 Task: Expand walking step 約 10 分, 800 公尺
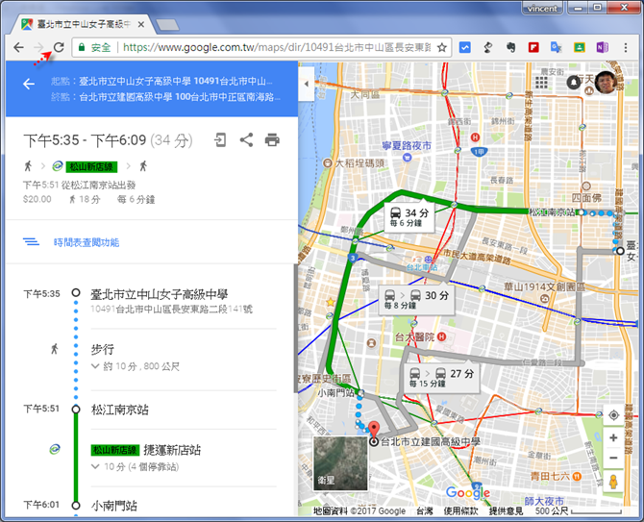pyautogui.click(x=136, y=366)
